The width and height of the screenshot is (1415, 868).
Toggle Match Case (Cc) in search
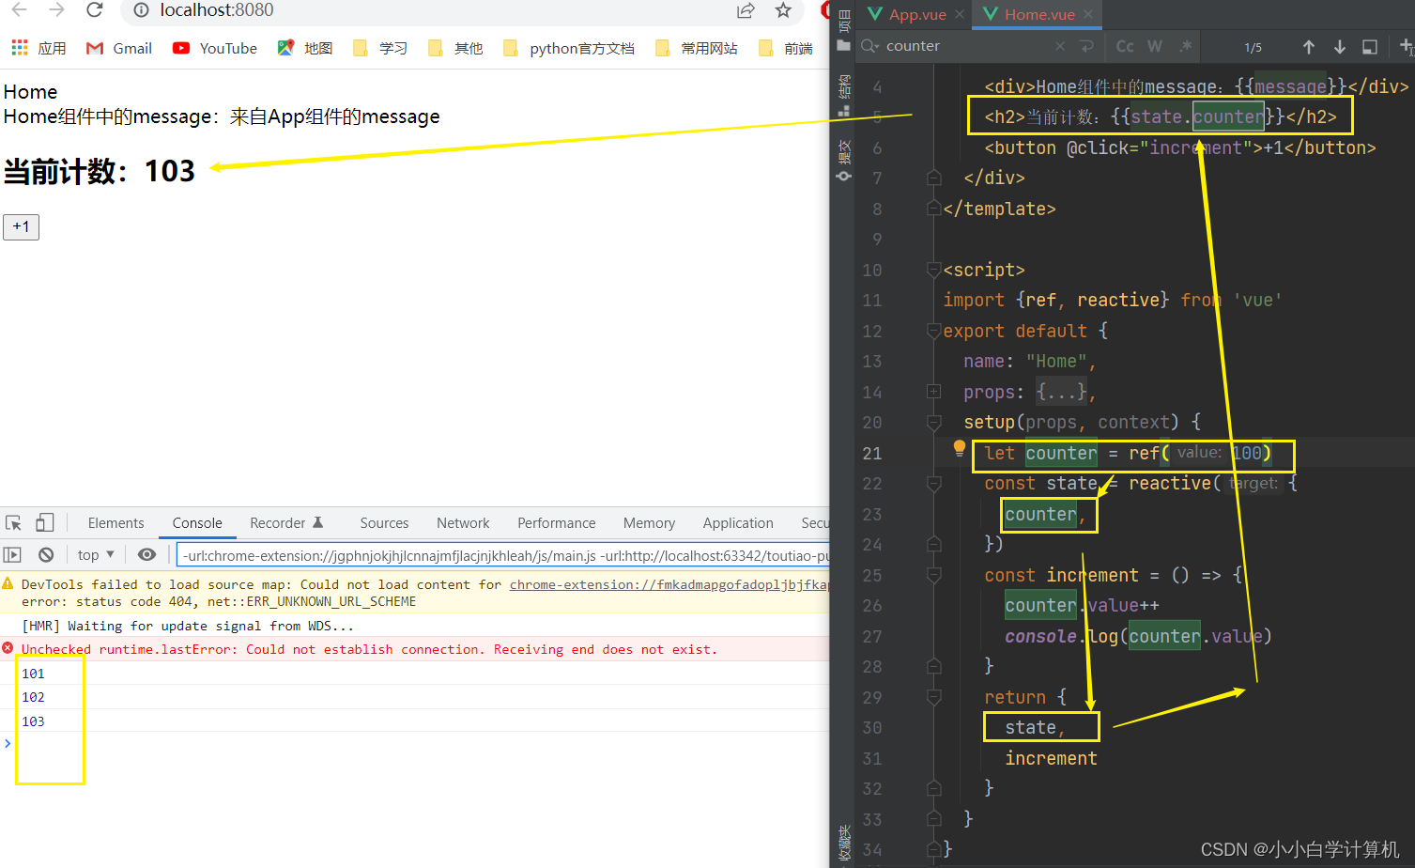(1125, 46)
